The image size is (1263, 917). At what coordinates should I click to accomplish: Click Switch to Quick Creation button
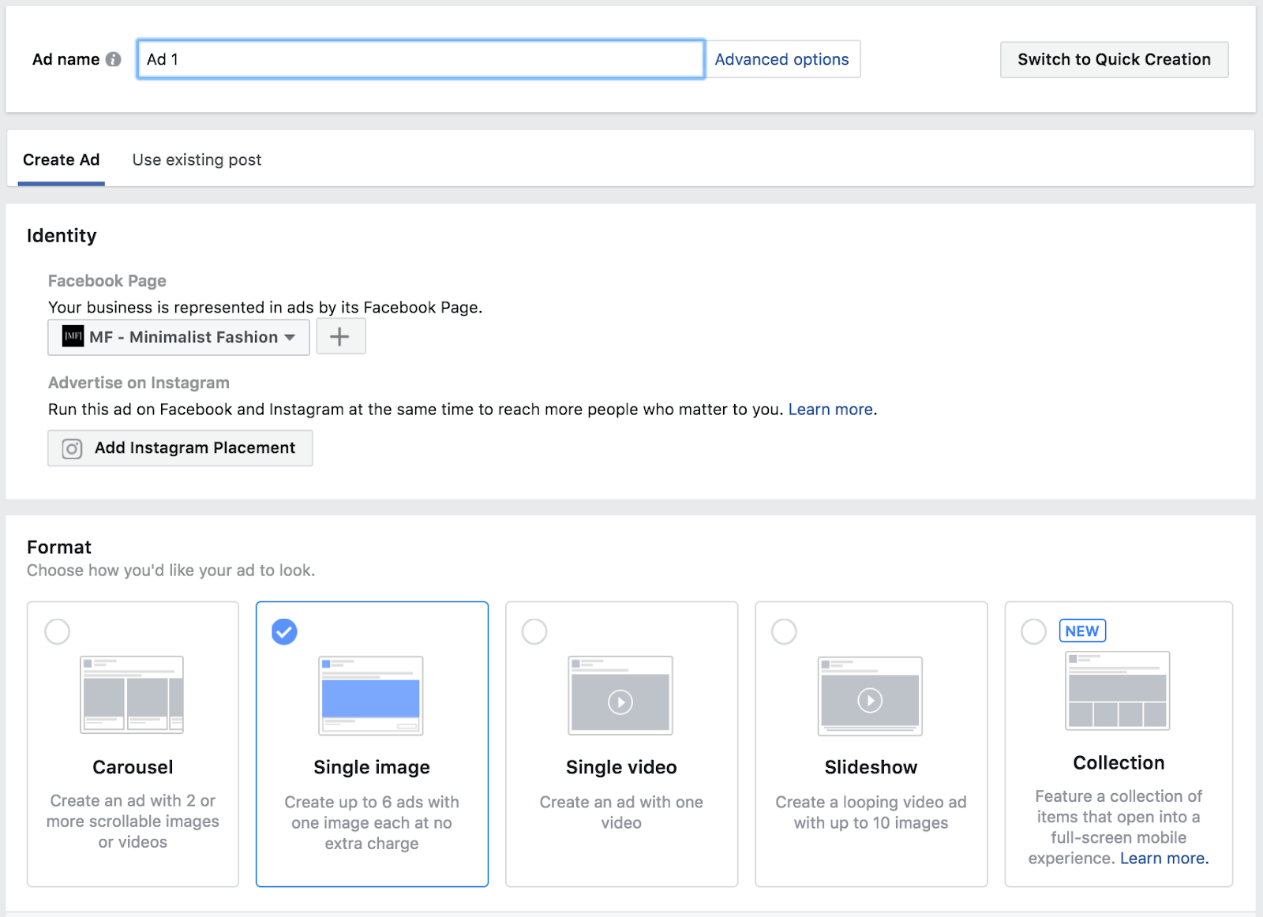tap(1113, 59)
